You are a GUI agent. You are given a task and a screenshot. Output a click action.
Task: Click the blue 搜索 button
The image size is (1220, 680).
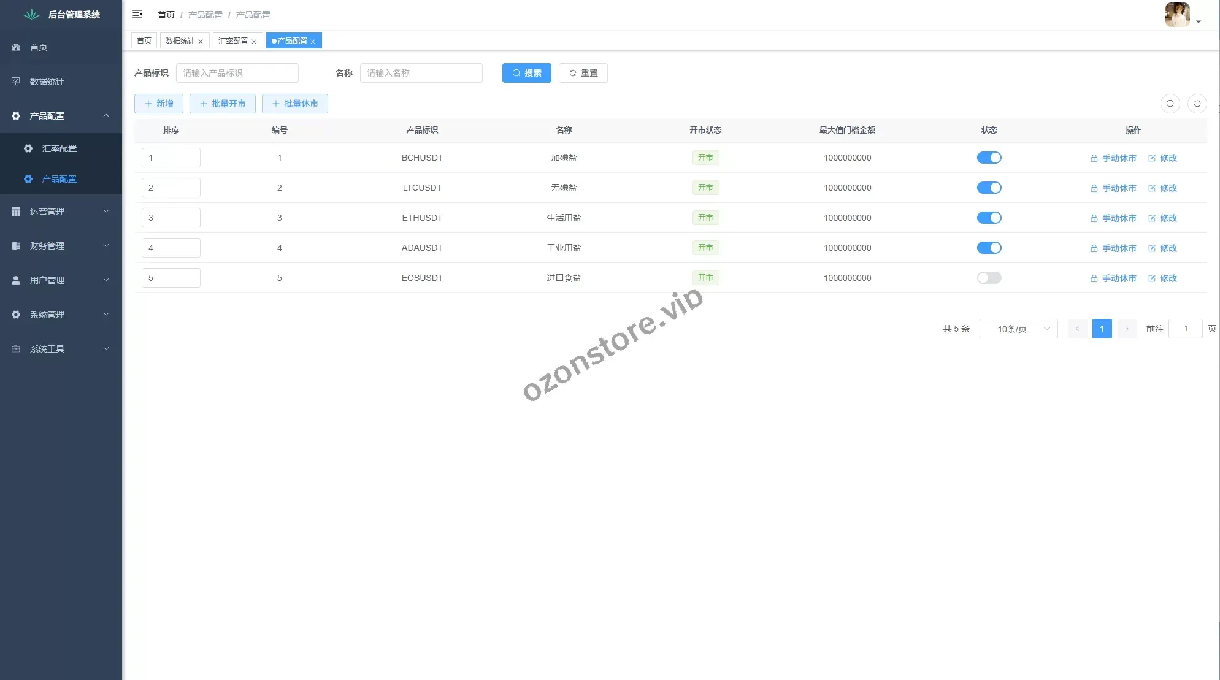click(526, 73)
